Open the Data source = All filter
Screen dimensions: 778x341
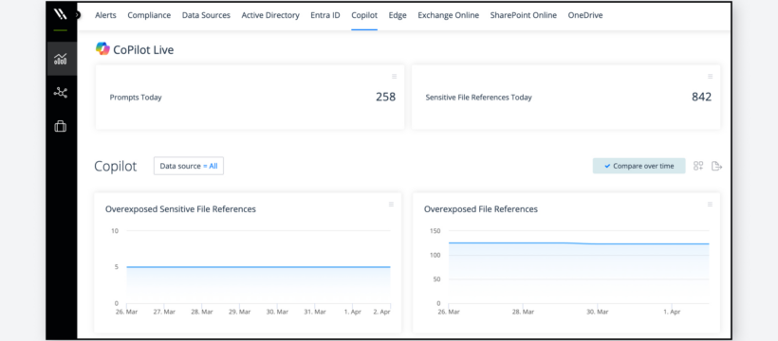189,166
